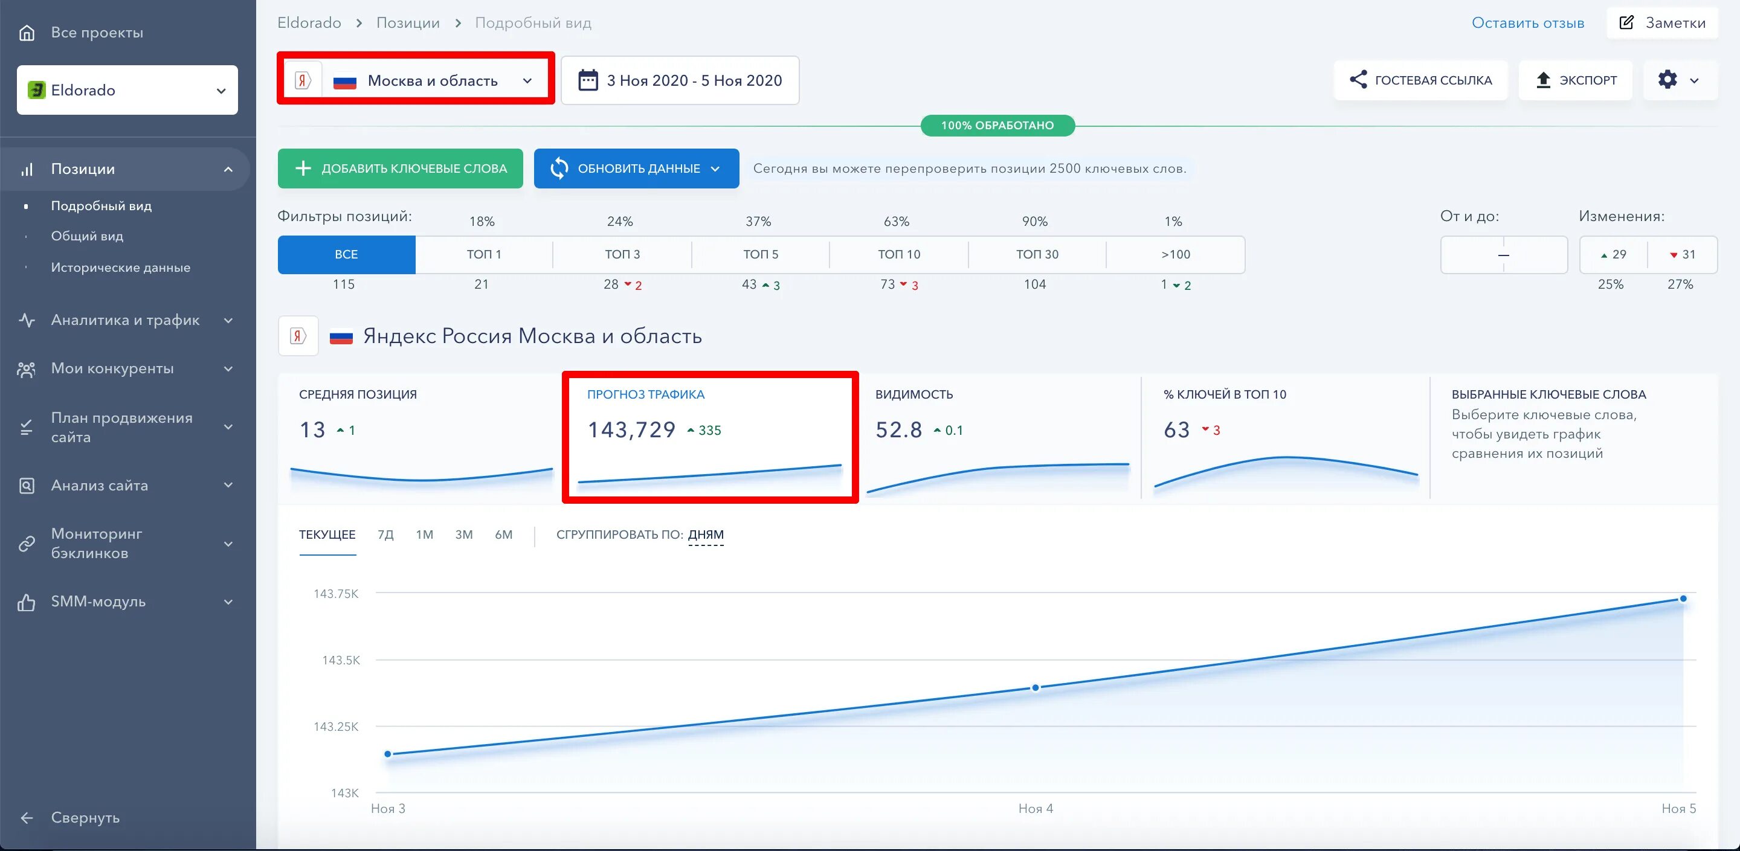Select the ТОП 3 position filter

622,255
